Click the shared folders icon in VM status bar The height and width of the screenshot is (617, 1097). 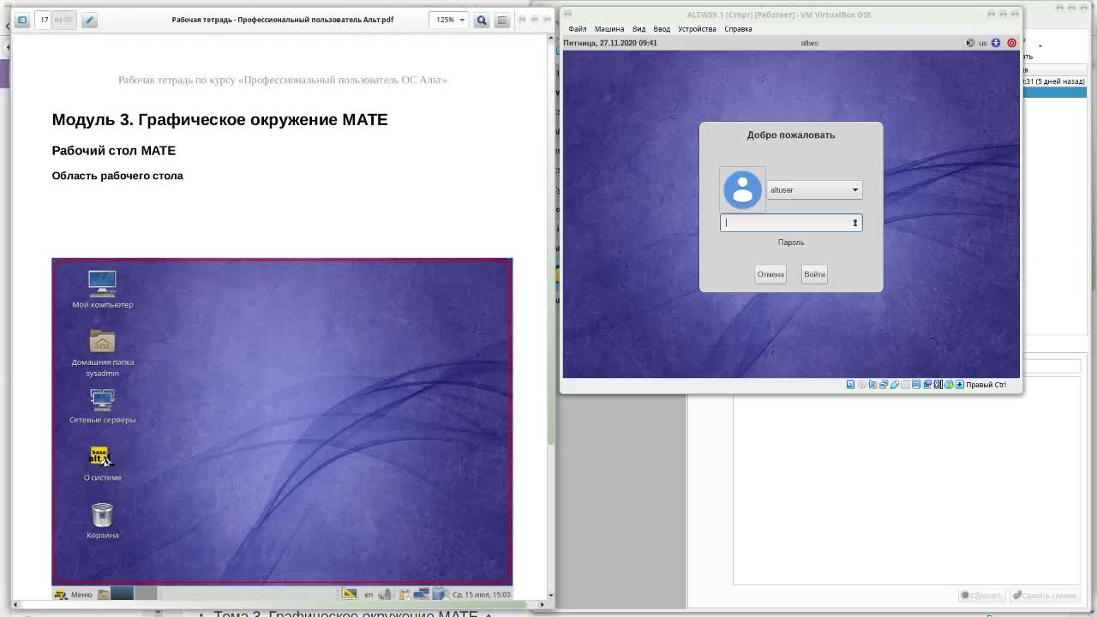[905, 385]
